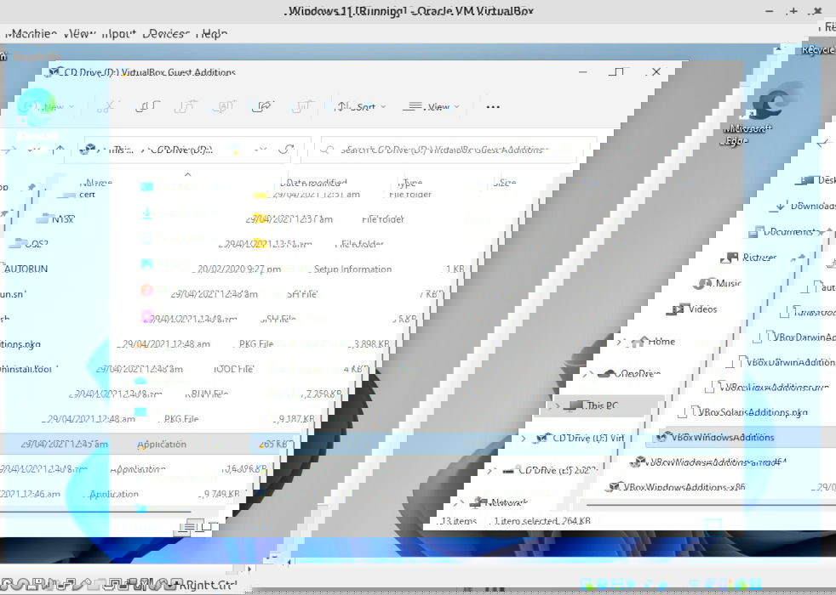This screenshot has width=836, height=595.
Task: Click the '3,898 KB' size cell
Action: point(370,344)
